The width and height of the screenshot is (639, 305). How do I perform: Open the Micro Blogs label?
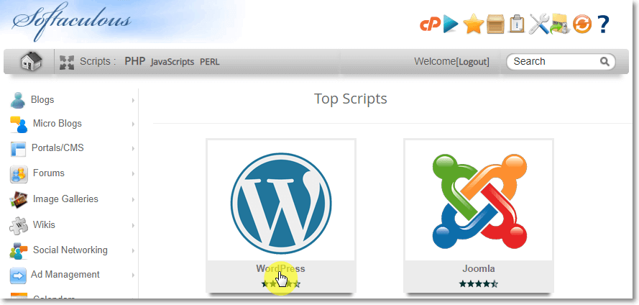pos(57,124)
